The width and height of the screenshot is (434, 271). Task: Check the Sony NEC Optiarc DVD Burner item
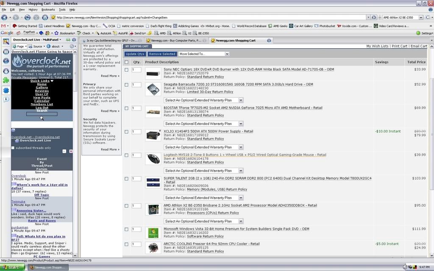click(x=126, y=70)
